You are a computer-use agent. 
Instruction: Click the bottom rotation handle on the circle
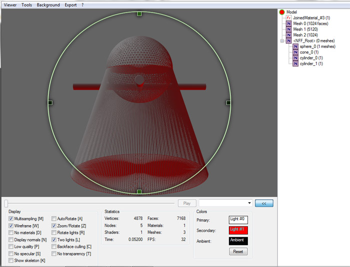[139, 192]
